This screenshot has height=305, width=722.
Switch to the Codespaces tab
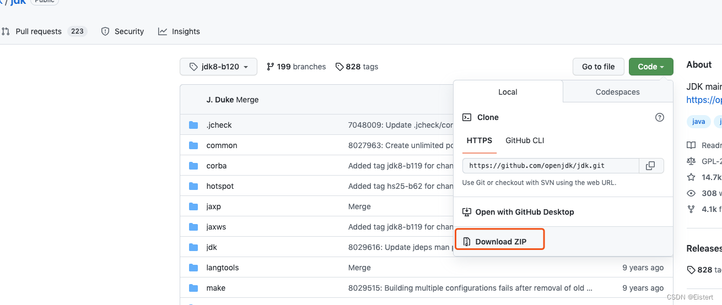click(x=618, y=92)
